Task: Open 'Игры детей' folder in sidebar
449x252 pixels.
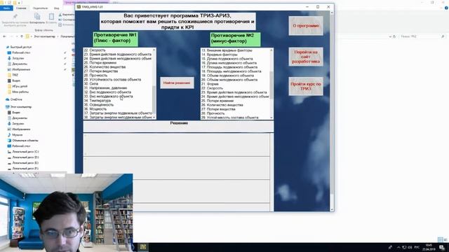Action: [20, 86]
